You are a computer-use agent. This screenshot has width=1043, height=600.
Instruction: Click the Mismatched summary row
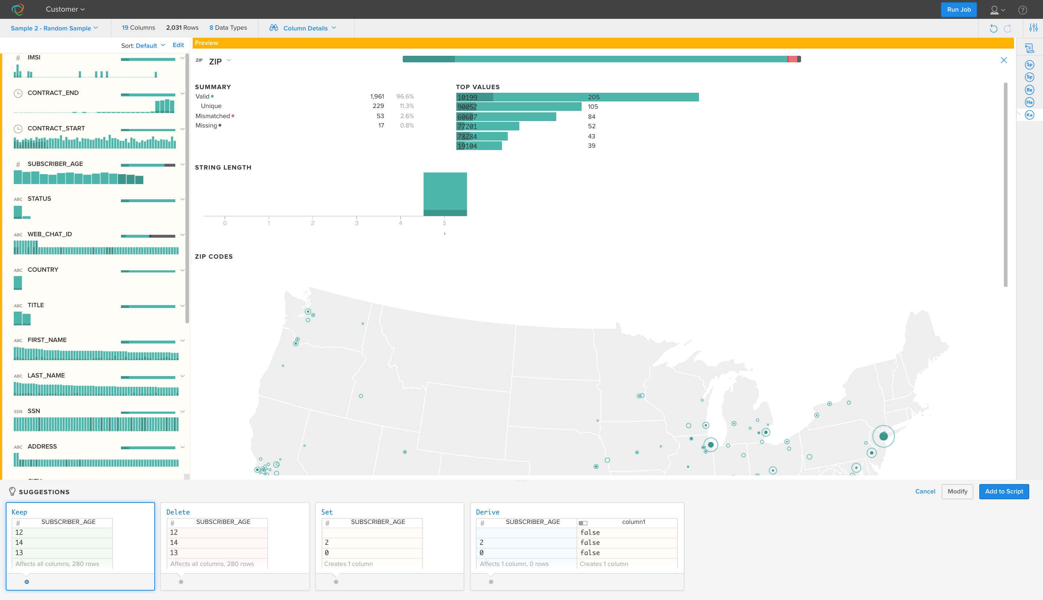click(305, 116)
